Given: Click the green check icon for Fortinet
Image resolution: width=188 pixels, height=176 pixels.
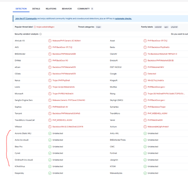Looking at the screenshot, I should click(x=145, y=153).
